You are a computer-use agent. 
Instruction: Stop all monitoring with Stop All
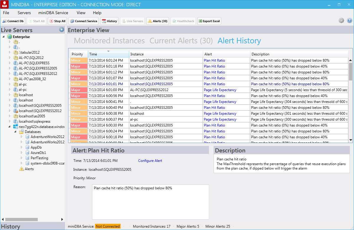[57, 21]
